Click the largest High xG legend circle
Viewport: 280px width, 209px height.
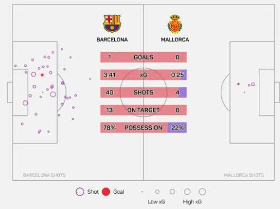point(202,192)
